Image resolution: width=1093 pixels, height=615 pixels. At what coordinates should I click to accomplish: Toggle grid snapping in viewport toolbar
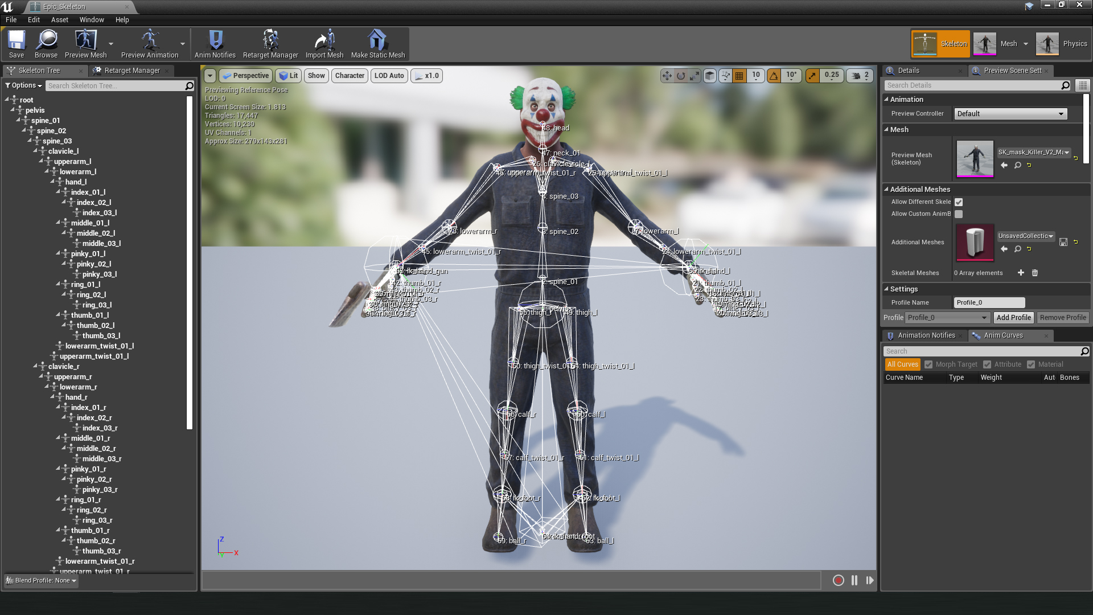click(x=739, y=76)
